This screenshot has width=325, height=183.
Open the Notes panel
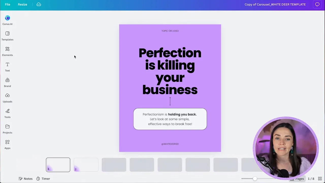[x=25, y=179]
